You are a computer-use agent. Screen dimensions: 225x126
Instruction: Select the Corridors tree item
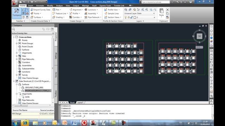[x=26, y=62]
